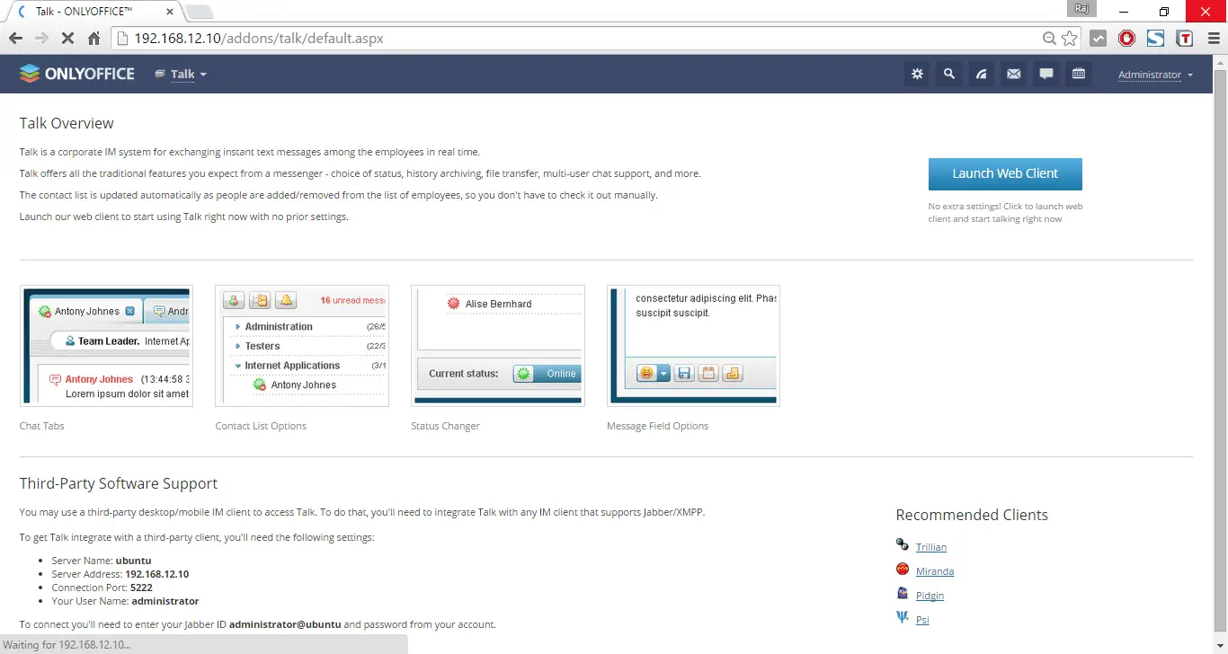
Task: Click the search magnifier icon in header
Action: point(949,74)
